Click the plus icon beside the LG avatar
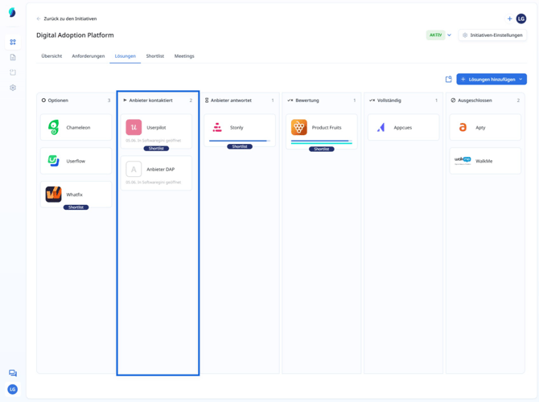Screen dimensions: 539x402 coord(509,18)
